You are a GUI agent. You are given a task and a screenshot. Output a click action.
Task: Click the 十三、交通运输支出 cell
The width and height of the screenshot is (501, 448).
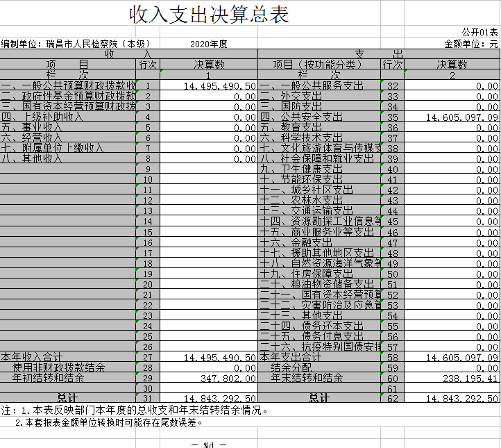click(x=319, y=210)
